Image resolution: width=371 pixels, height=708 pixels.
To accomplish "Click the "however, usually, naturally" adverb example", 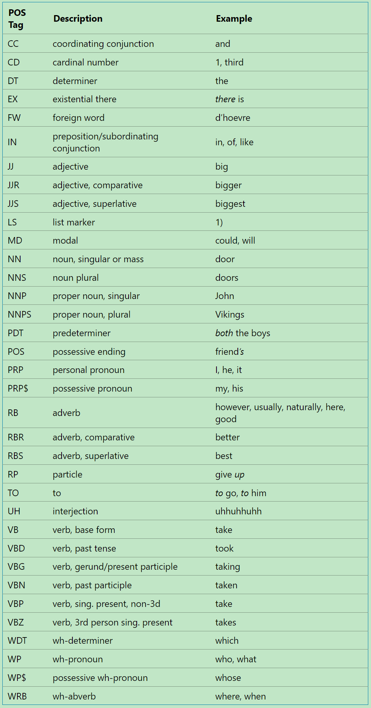I will click(280, 407).
